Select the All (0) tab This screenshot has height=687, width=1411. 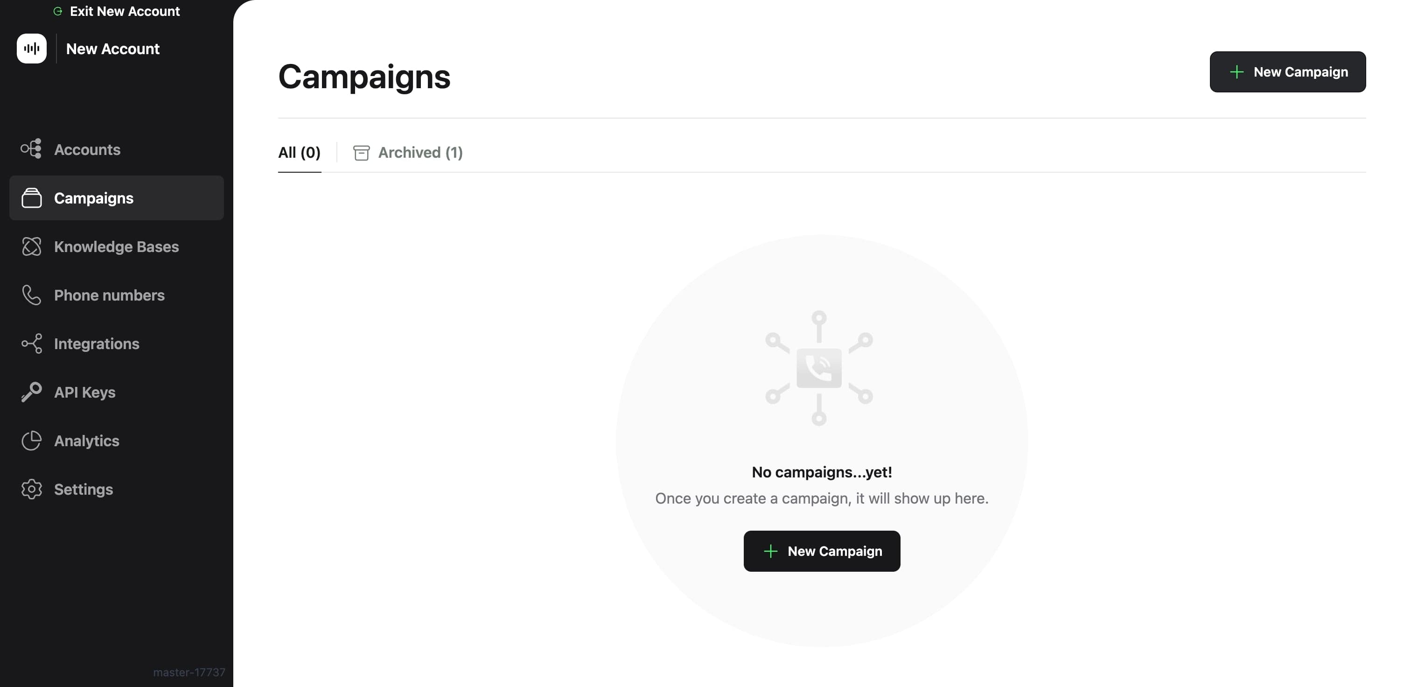click(299, 152)
